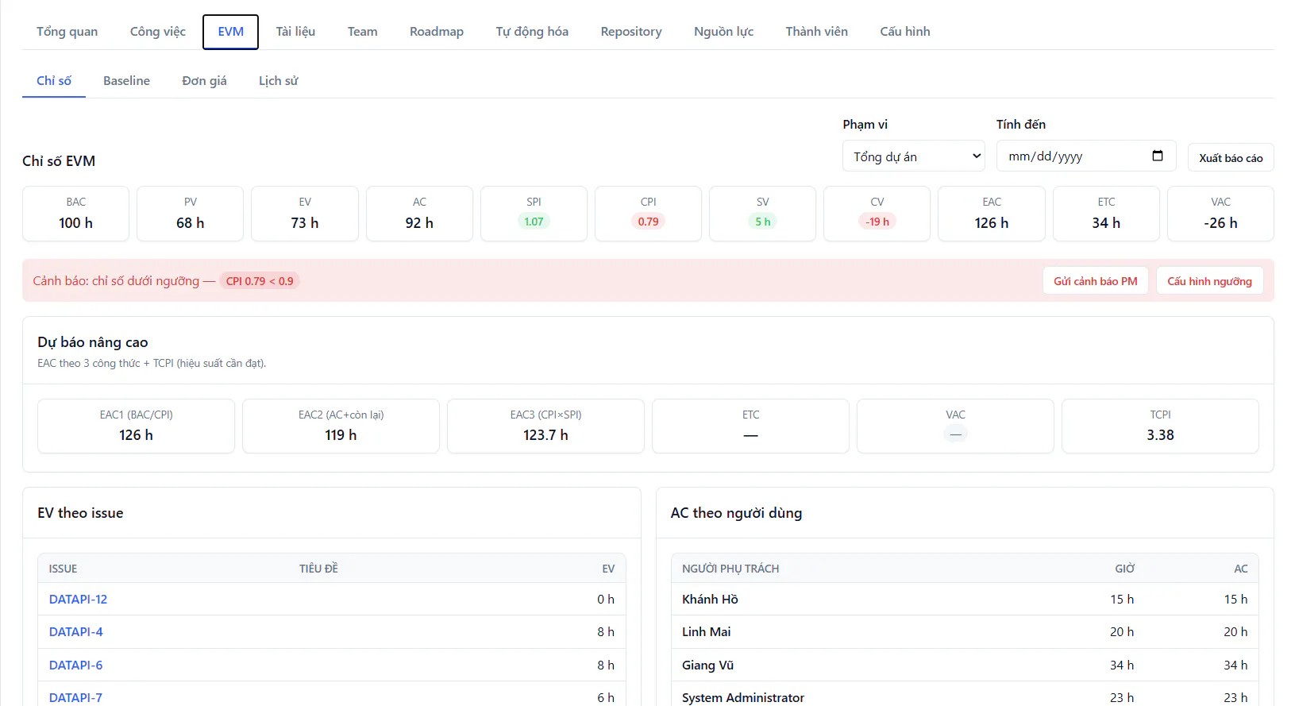Click the NGƯỜI PHỤ TRÁCH column header
The height and width of the screenshot is (706, 1295).
(x=730, y=569)
